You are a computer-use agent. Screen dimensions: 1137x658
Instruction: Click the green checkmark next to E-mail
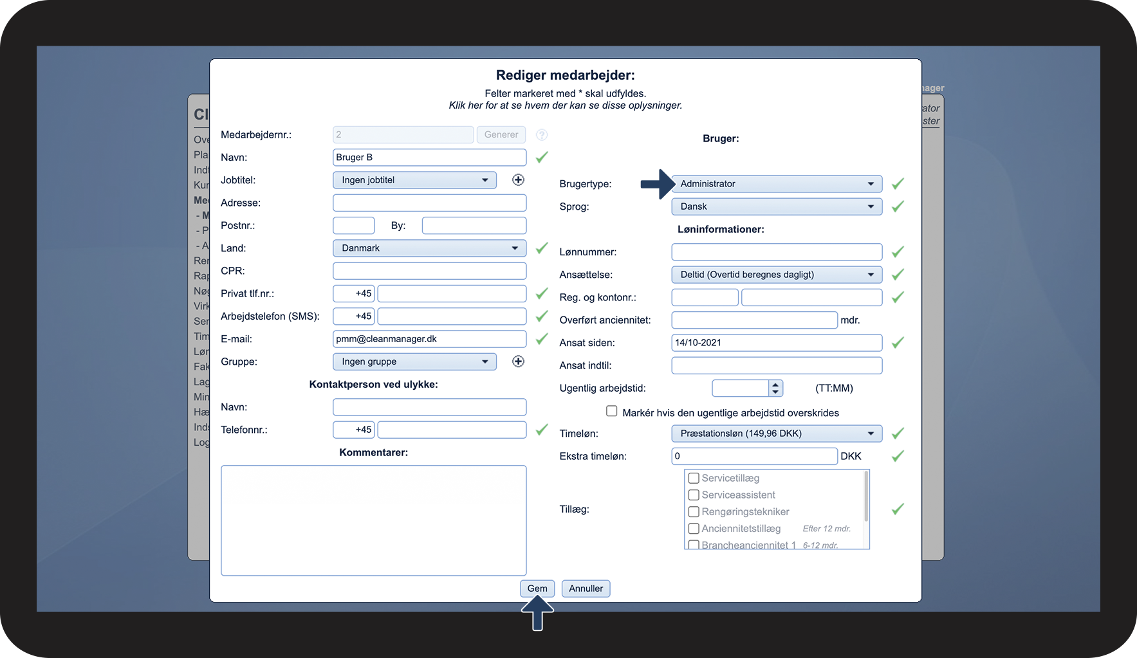point(542,338)
